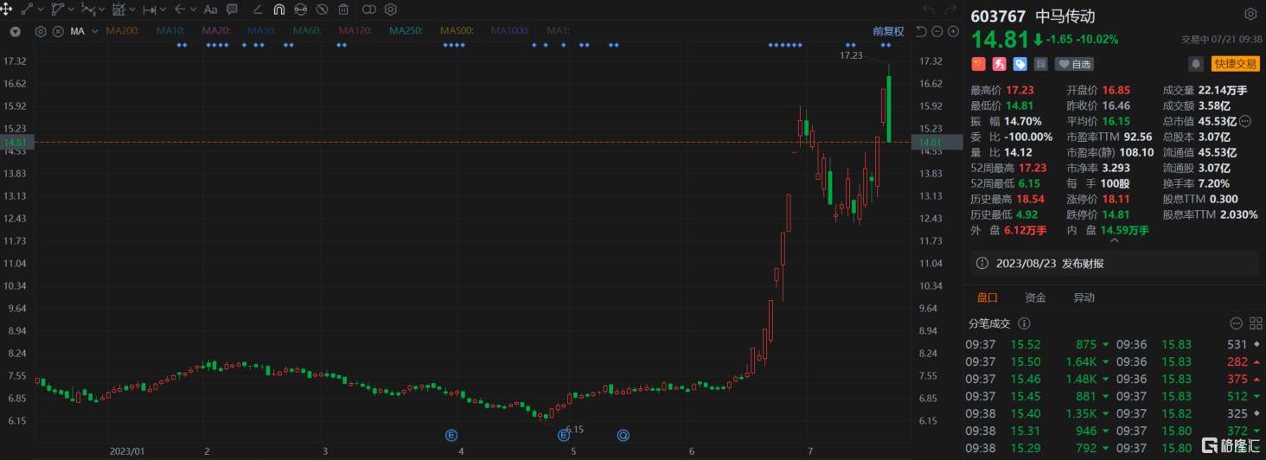Expand the measurement tool dropdown
The image size is (1266, 460).
[x=163, y=10]
